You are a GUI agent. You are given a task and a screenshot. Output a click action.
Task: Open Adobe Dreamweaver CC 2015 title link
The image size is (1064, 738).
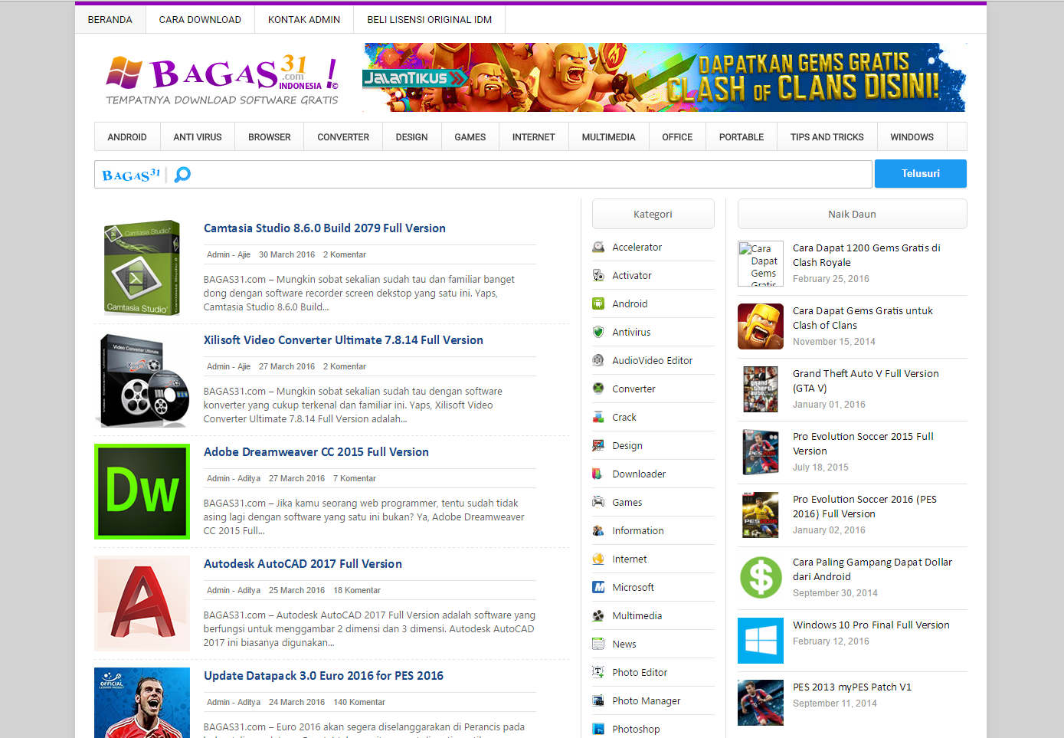pyautogui.click(x=316, y=452)
